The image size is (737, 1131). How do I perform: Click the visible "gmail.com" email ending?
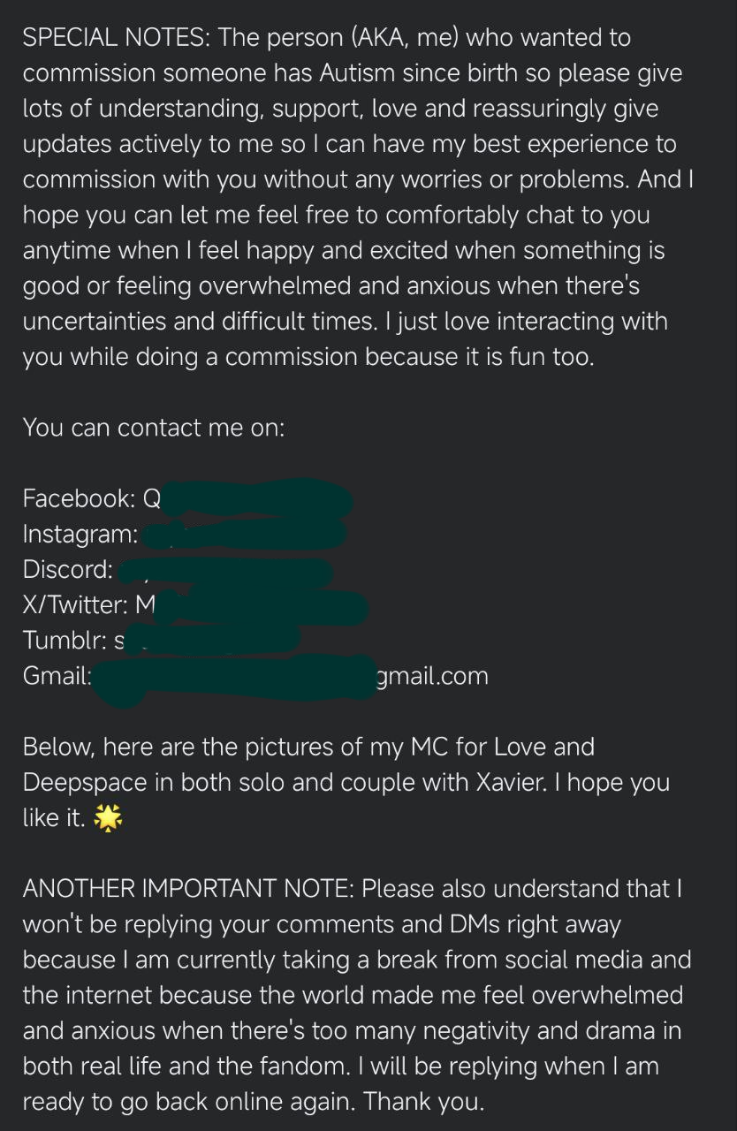(x=432, y=677)
